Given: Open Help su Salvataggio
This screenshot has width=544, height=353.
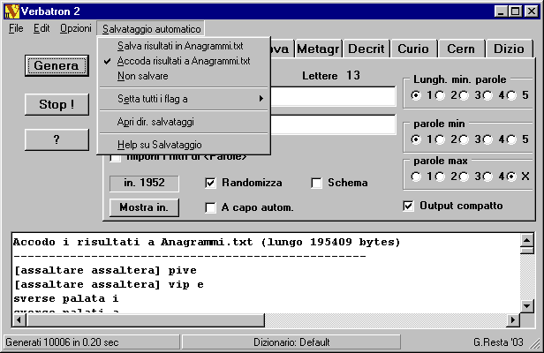Looking at the screenshot, I should 184,145.
